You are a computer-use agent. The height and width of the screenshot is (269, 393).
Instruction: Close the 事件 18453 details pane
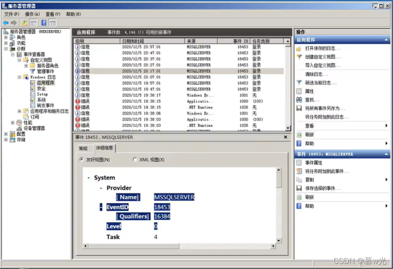285,137
